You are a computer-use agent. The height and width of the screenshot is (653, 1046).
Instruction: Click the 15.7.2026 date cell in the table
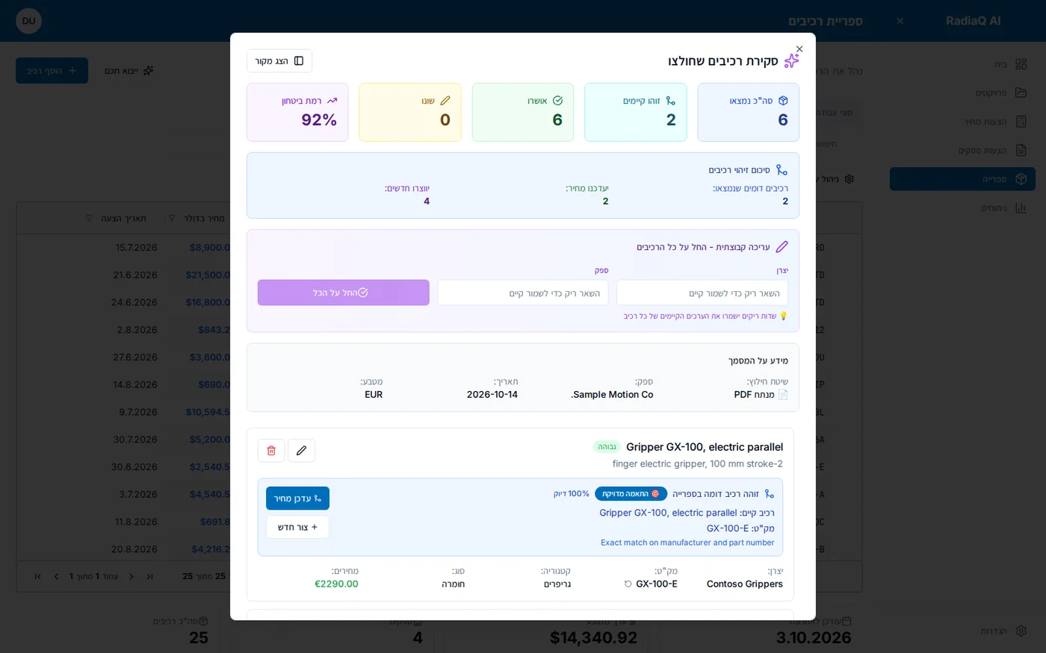tap(137, 248)
